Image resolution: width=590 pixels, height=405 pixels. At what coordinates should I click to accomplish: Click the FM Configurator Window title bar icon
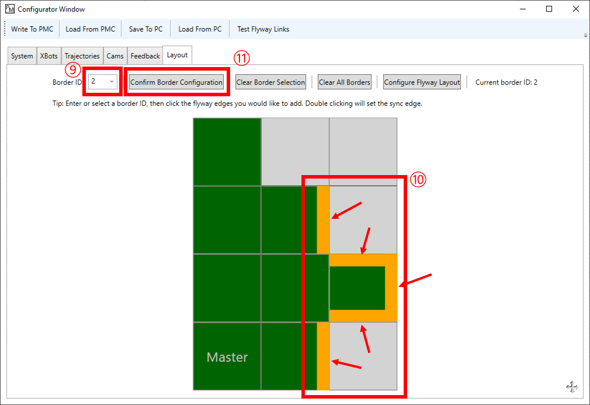coord(9,9)
